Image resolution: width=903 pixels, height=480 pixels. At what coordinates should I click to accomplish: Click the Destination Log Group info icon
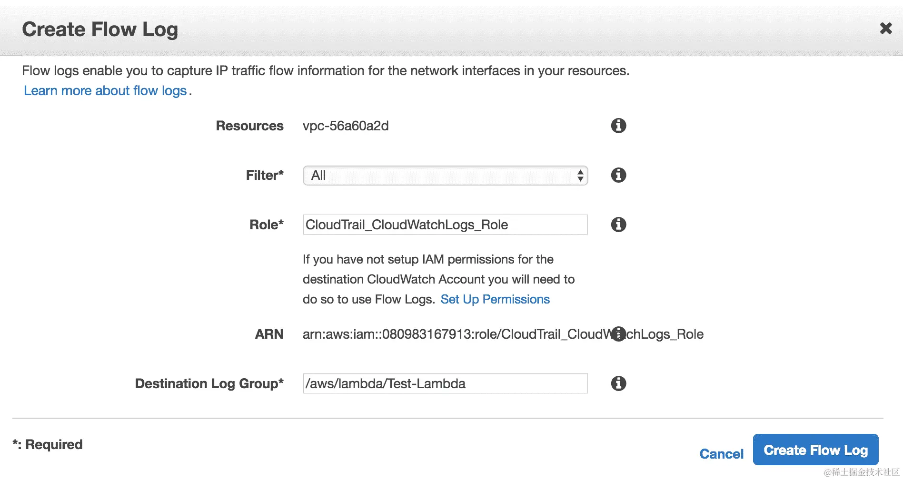pyautogui.click(x=618, y=383)
